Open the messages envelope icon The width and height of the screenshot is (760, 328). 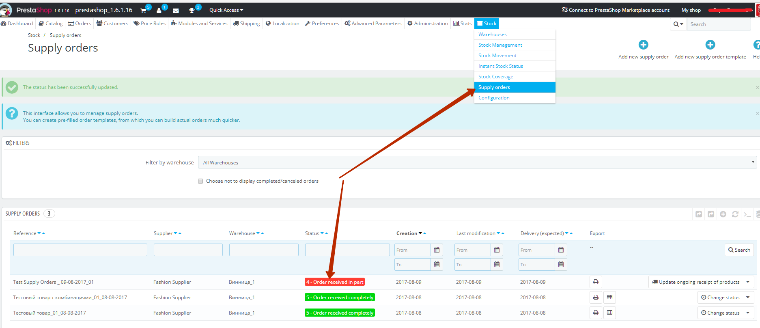[x=176, y=11]
